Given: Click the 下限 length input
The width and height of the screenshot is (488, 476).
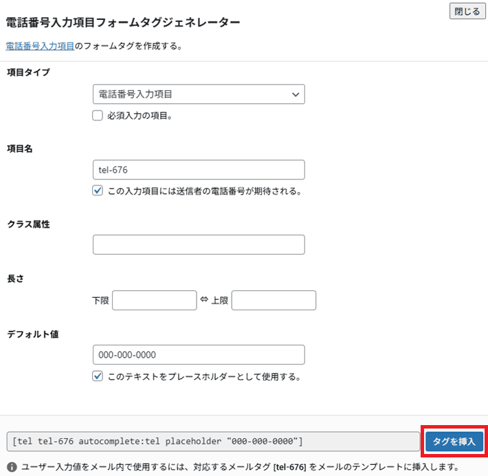Looking at the screenshot, I should (x=155, y=301).
